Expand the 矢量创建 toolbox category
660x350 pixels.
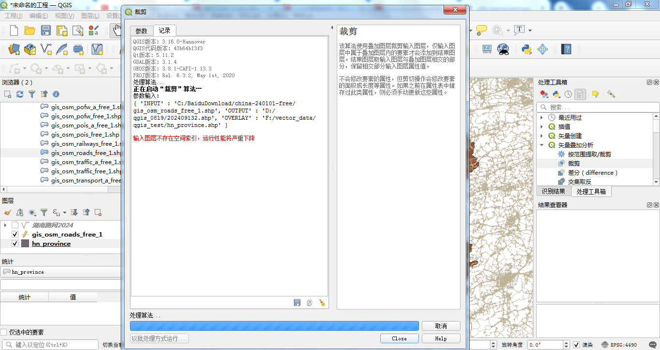point(542,136)
